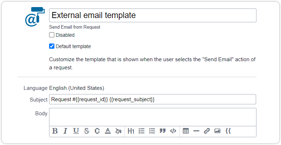Click the Default template label text
The image size is (281, 145).
[x=73, y=46]
